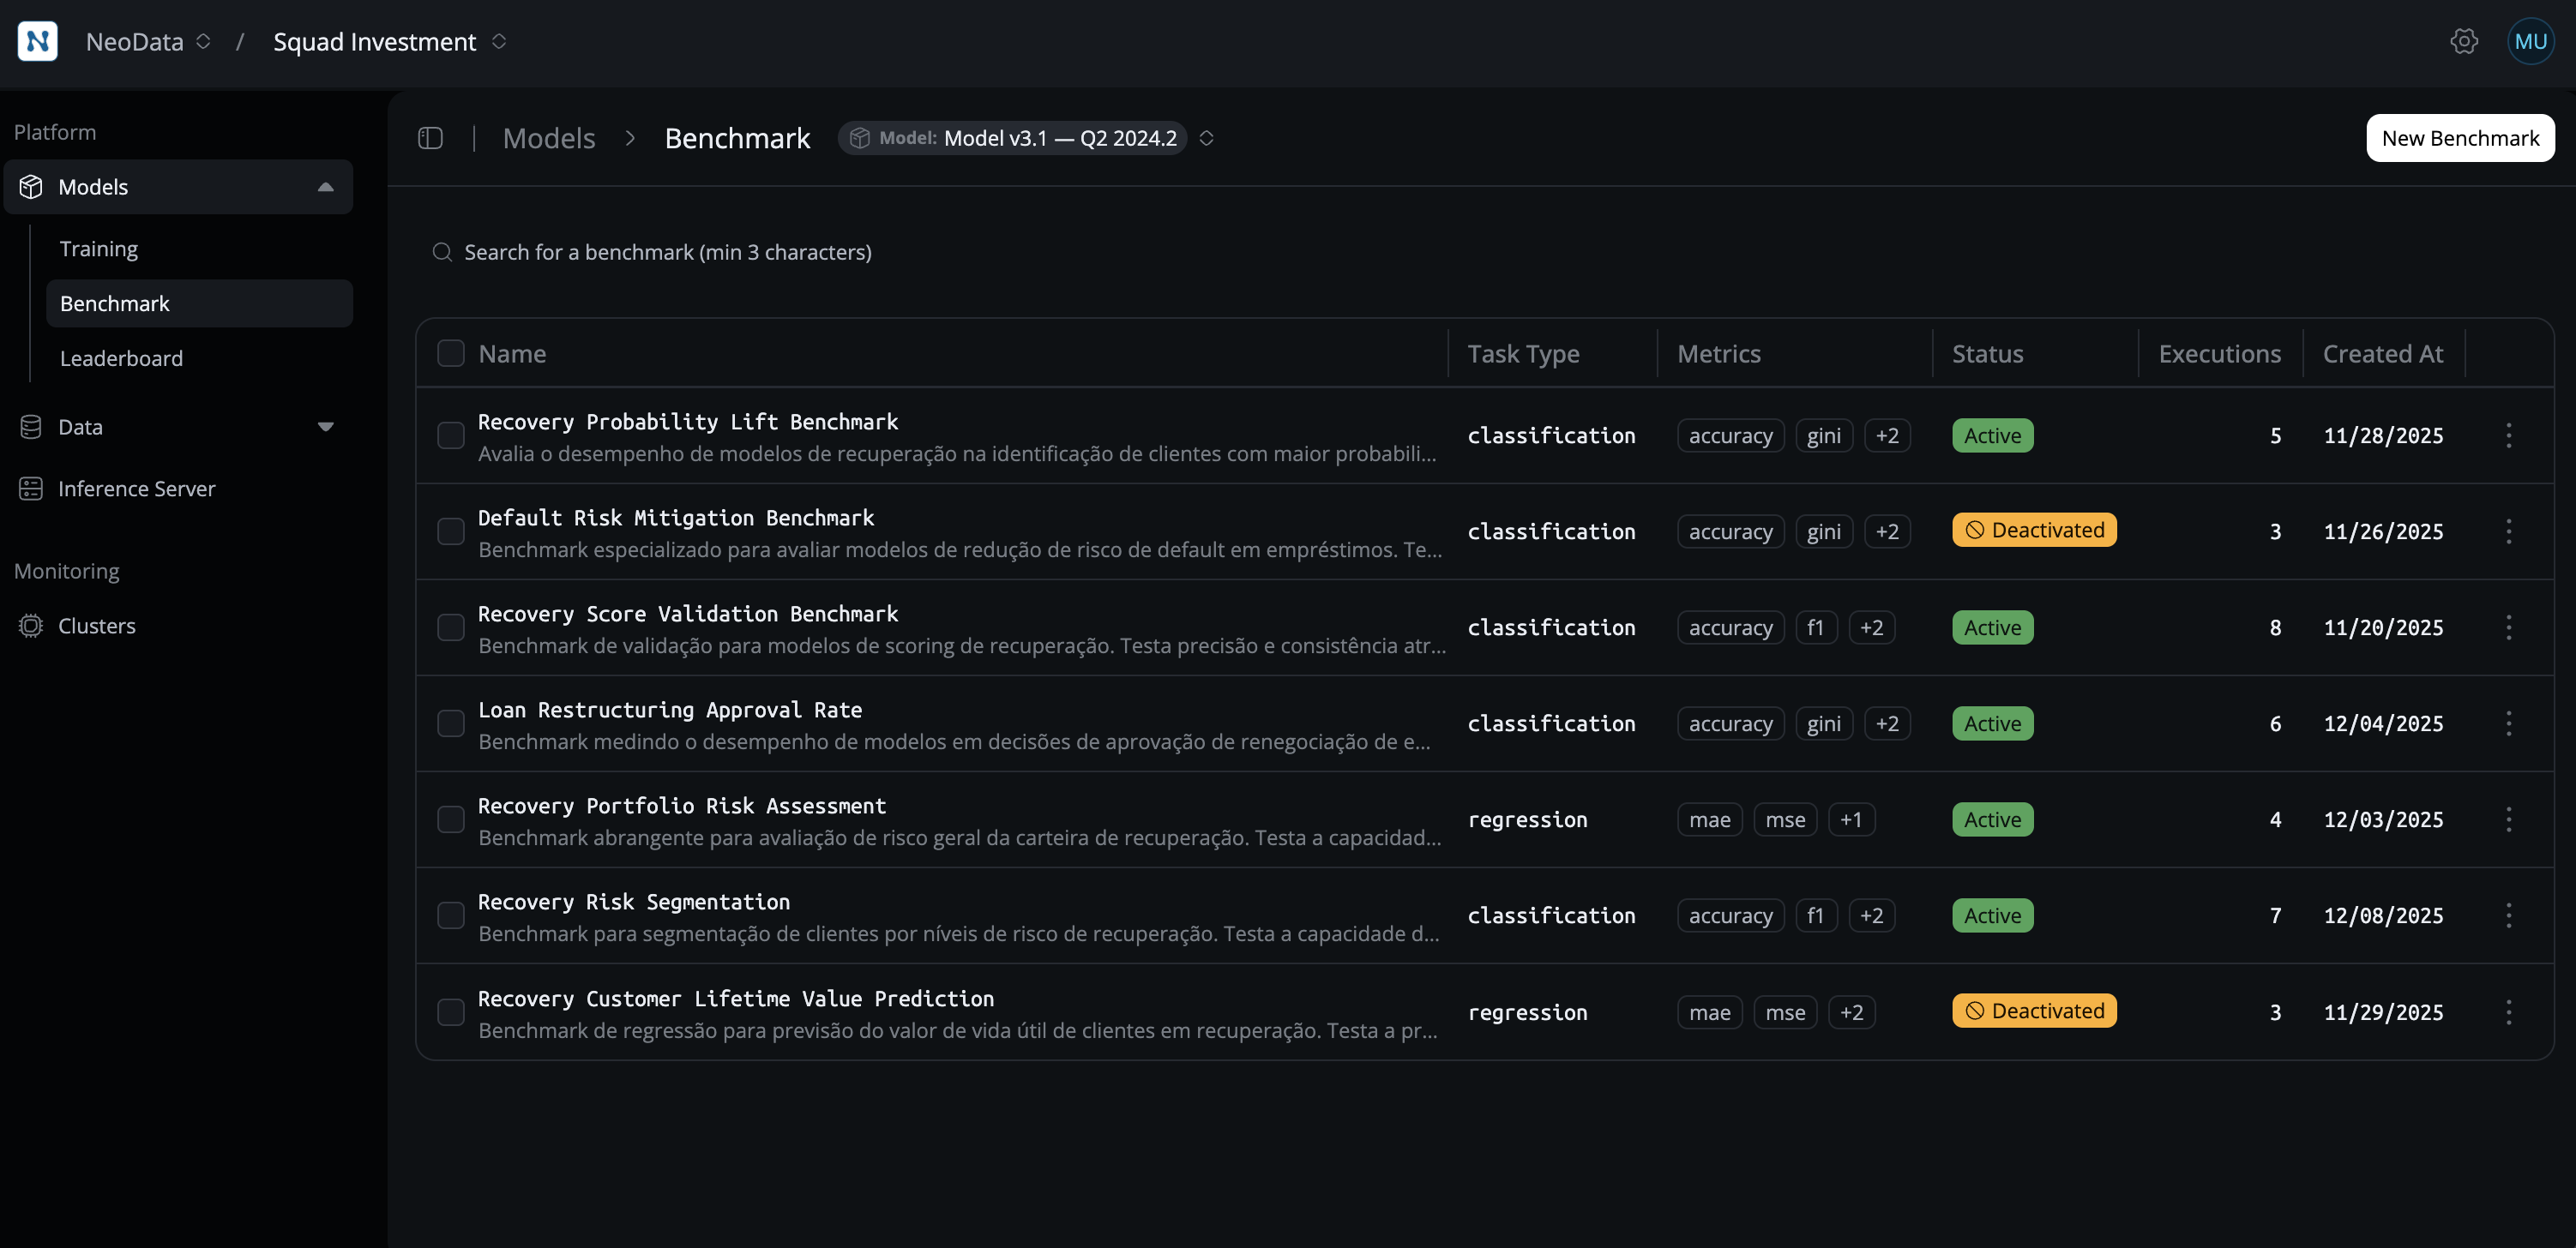Collapse the Models section chevron
This screenshot has width=2576, height=1248.
(326, 186)
